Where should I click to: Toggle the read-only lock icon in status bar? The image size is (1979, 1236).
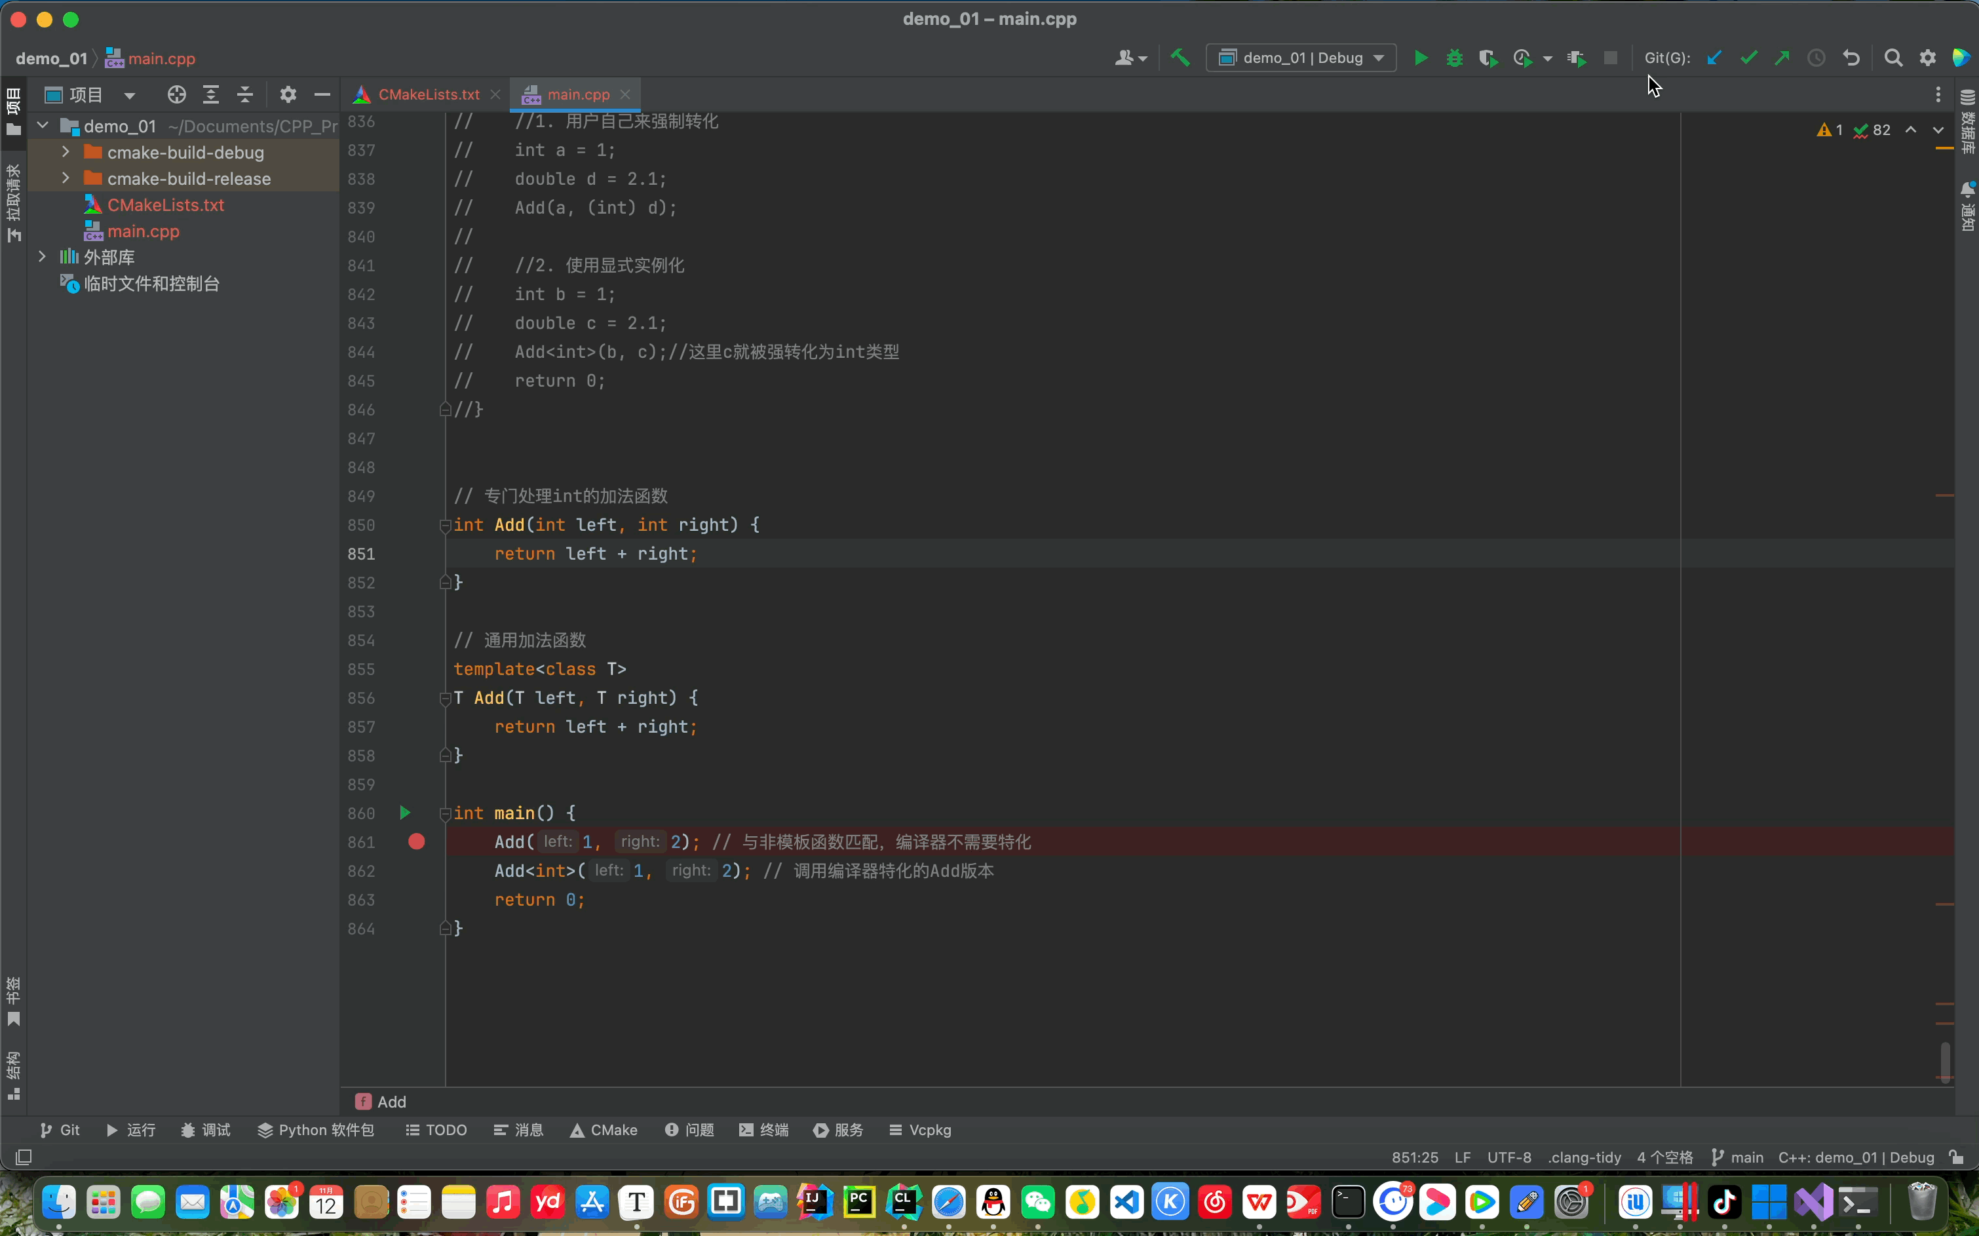pos(1956,1157)
